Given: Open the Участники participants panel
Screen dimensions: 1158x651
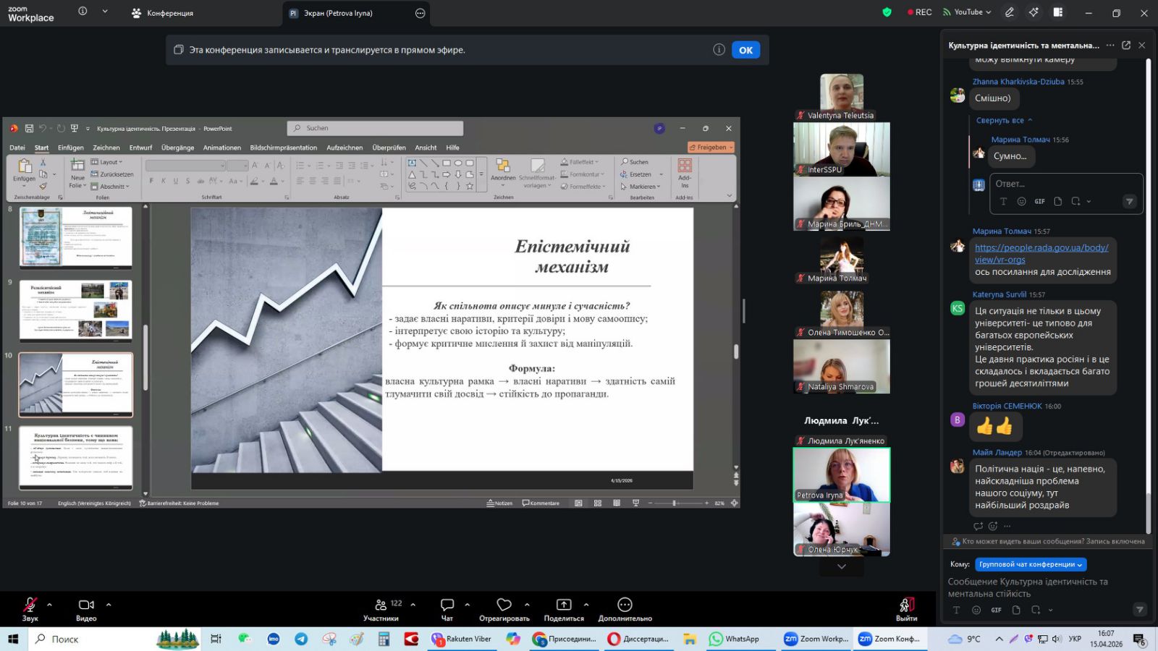Looking at the screenshot, I should pos(381,605).
